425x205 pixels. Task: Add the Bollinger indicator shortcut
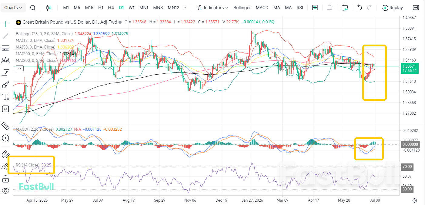[242, 8]
